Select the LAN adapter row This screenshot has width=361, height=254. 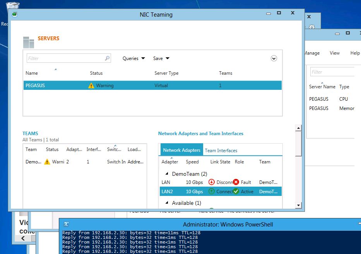click(221, 182)
